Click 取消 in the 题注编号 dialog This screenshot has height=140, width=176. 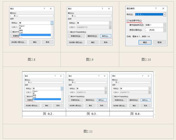click(x=159, y=42)
